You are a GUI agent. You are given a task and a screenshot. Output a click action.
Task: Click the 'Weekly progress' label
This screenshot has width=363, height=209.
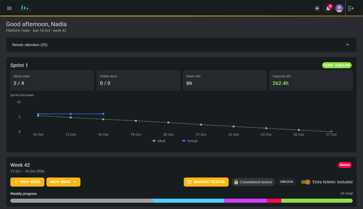(x=23, y=194)
